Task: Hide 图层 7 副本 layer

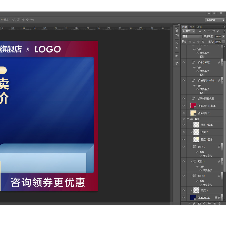Action: [x=184, y=125]
